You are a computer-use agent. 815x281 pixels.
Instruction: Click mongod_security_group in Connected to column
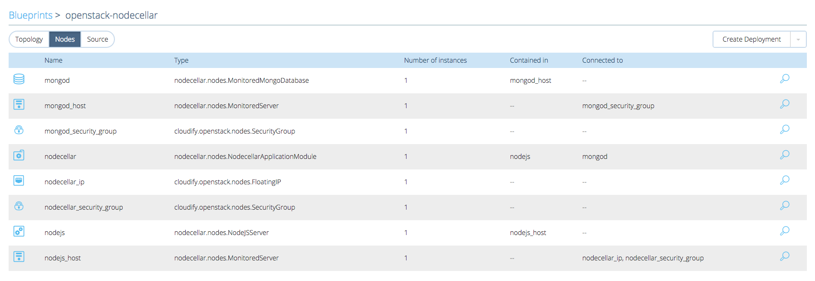point(618,106)
